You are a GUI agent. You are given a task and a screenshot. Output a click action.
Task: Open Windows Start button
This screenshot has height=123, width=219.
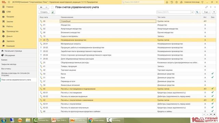(x=4, y=120)
